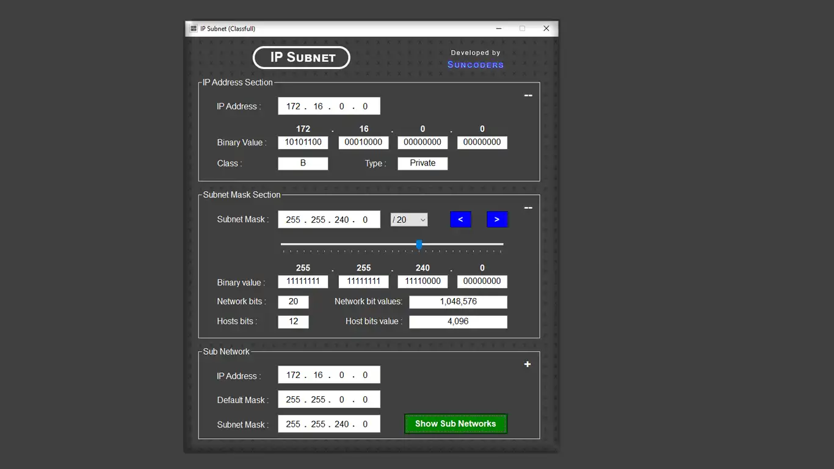Collapse the Subnet Mask Section with the minus icon

(x=528, y=208)
